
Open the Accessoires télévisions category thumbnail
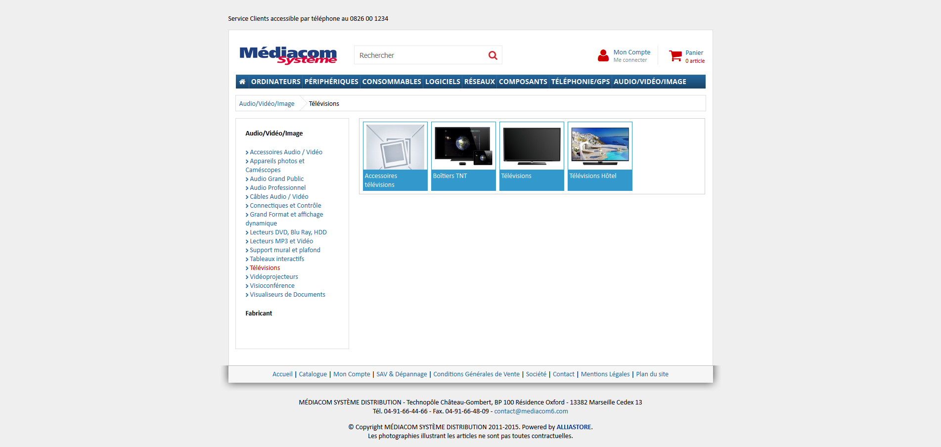click(x=395, y=156)
